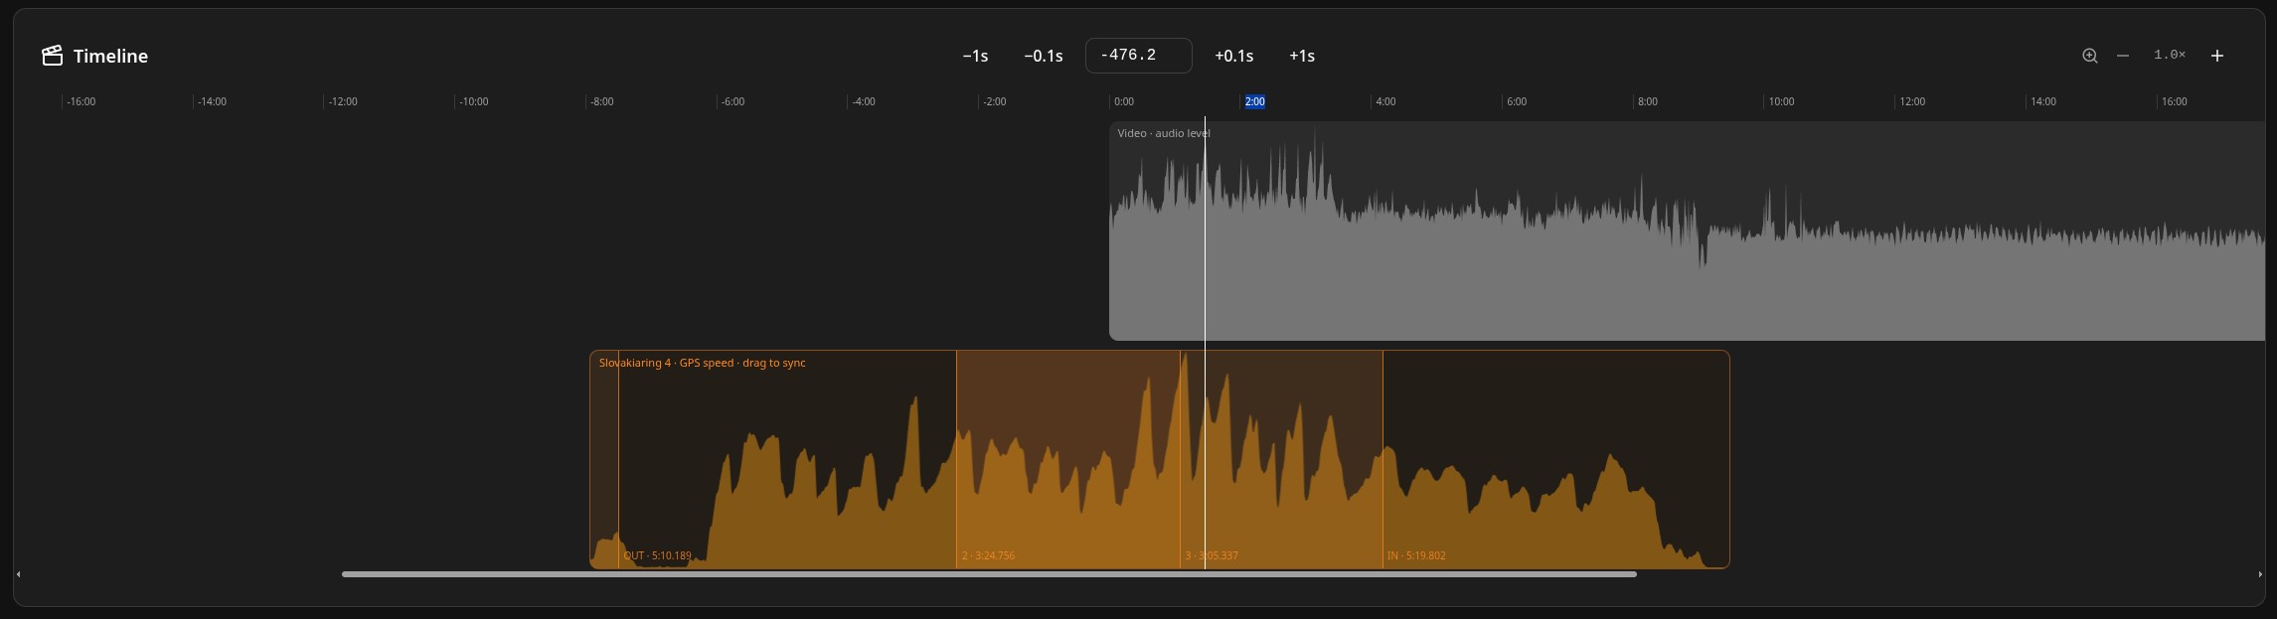The image size is (2277, 619).
Task: Click the offset input showing -476.2
Action: (x=1138, y=56)
